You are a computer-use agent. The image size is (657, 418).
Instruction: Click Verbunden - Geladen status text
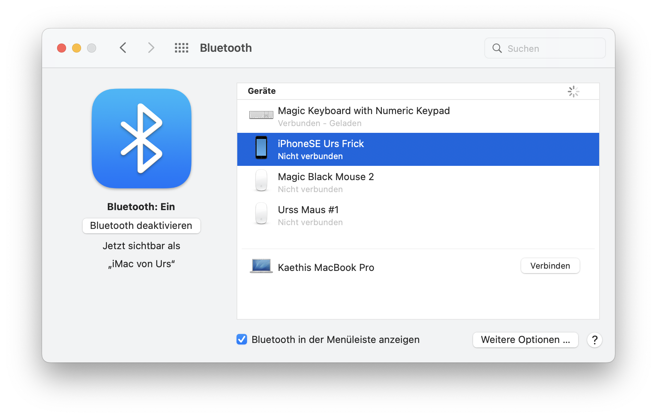[319, 123]
